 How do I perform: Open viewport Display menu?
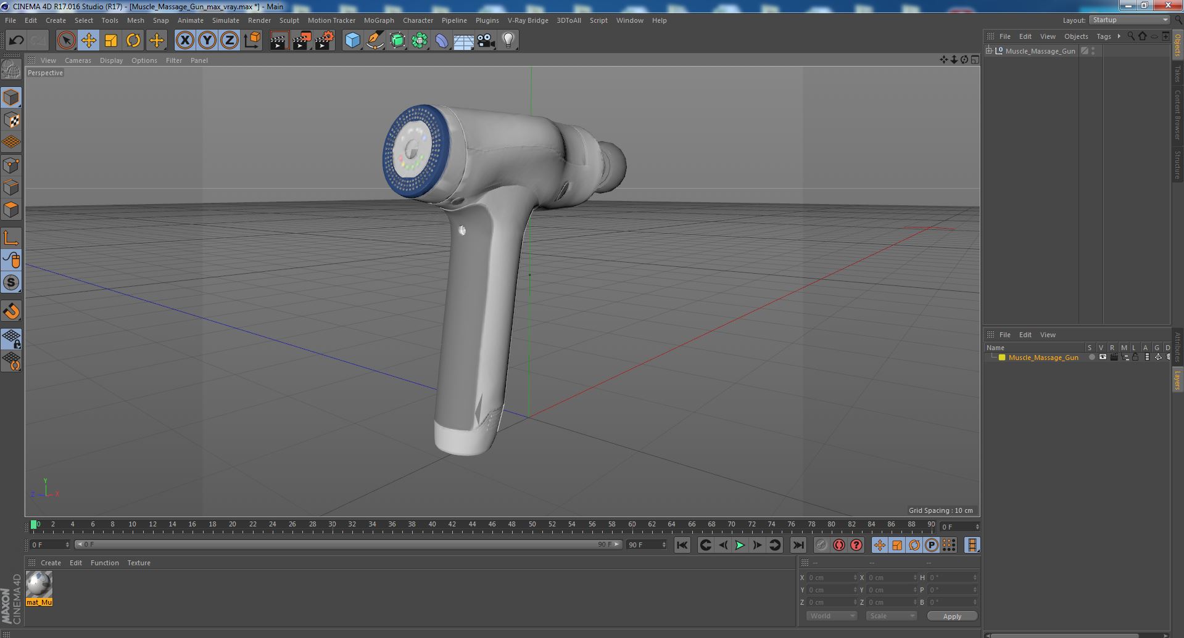point(111,60)
